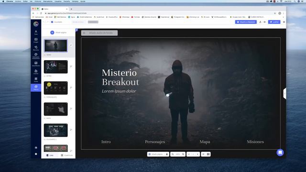Open the Archivo menu in menu bar
The height and width of the screenshot is (172, 306).
(x=18, y=1)
